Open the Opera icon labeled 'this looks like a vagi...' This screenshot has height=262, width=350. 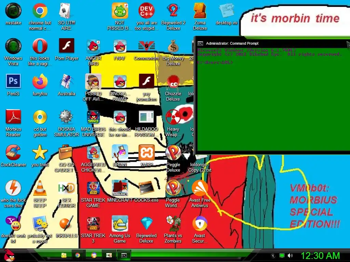[40, 46]
